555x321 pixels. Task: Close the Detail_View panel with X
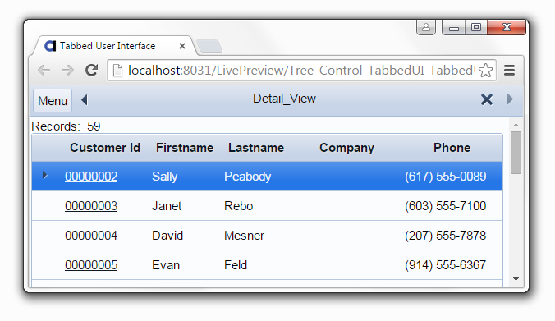click(487, 99)
